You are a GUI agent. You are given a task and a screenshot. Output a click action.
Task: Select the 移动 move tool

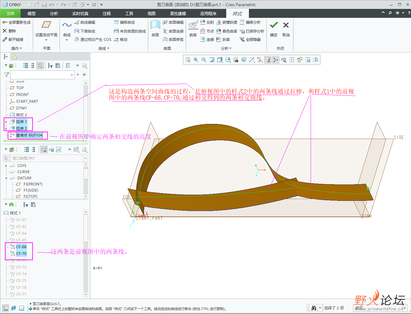click(x=121, y=39)
